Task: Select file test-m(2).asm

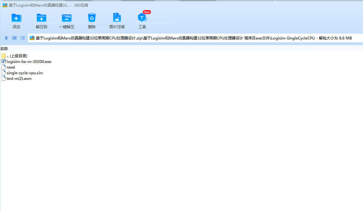Action: coord(19,79)
